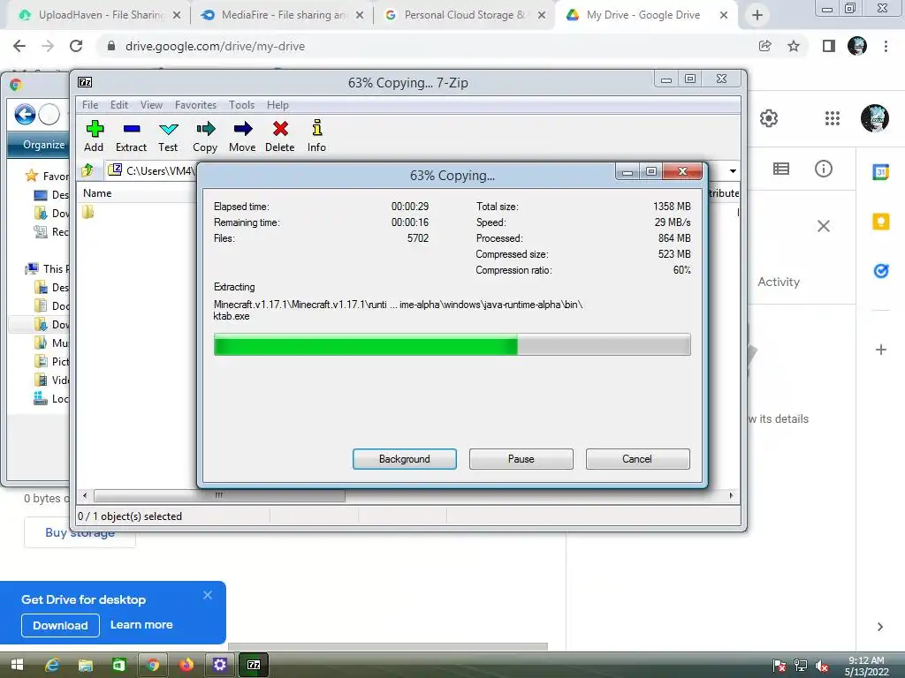Bookmark this page with the star icon

794,46
